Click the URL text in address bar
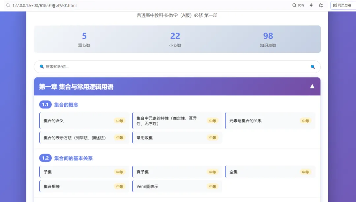356x202 pixels. [x=44, y=6]
